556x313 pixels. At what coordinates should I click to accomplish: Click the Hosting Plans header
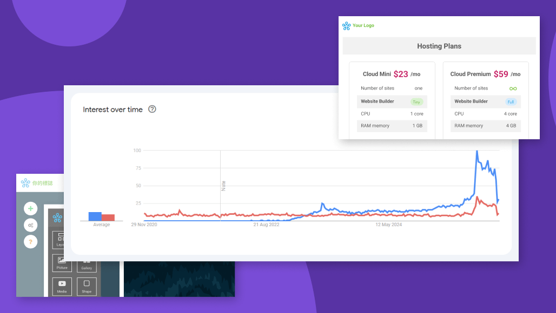[439, 46]
